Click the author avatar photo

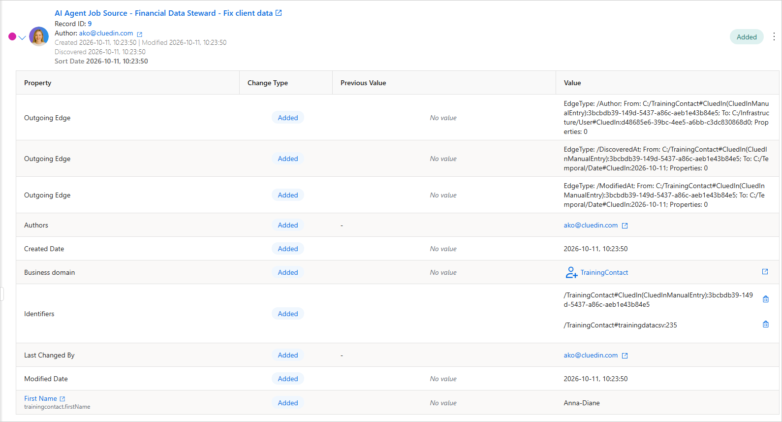tap(39, 36)
